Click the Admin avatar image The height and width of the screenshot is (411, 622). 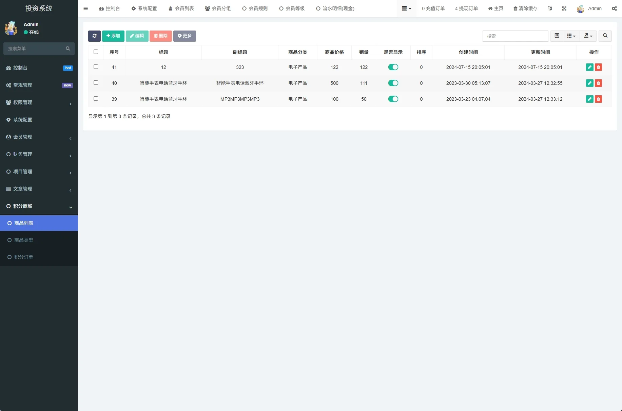[x=581, y=8]
